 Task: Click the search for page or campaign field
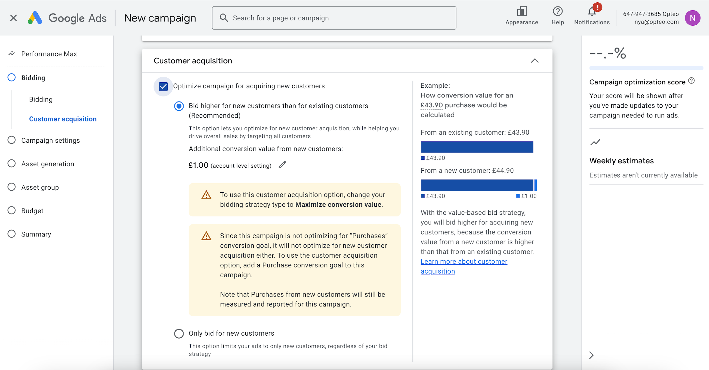click(x=334, y=18)
